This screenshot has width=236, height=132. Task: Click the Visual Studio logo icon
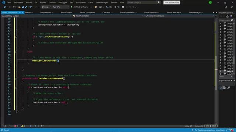pyautogui.click(x=3, y=3)
